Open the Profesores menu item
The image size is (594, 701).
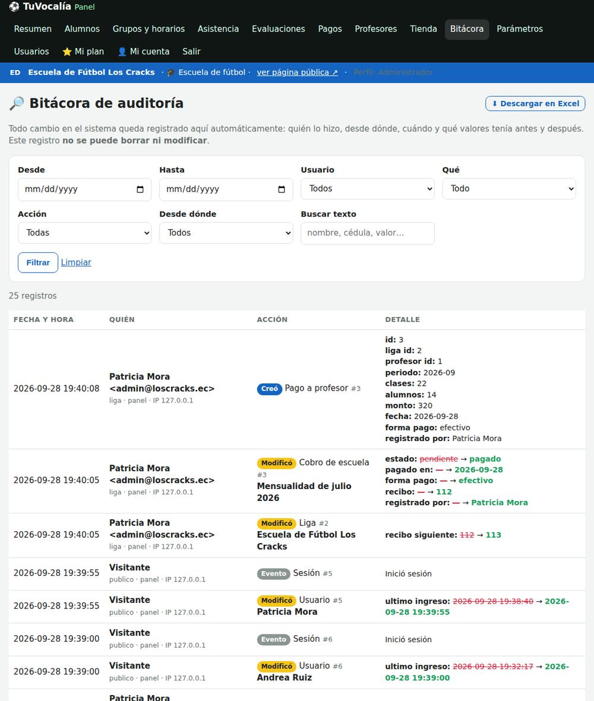pos(376,29)
